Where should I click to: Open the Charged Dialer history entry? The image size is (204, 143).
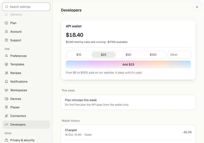pos(128,132)
